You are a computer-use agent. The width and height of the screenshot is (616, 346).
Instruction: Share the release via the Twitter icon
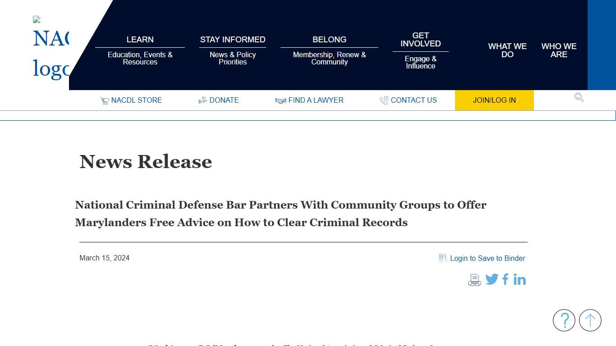point(492,279)
